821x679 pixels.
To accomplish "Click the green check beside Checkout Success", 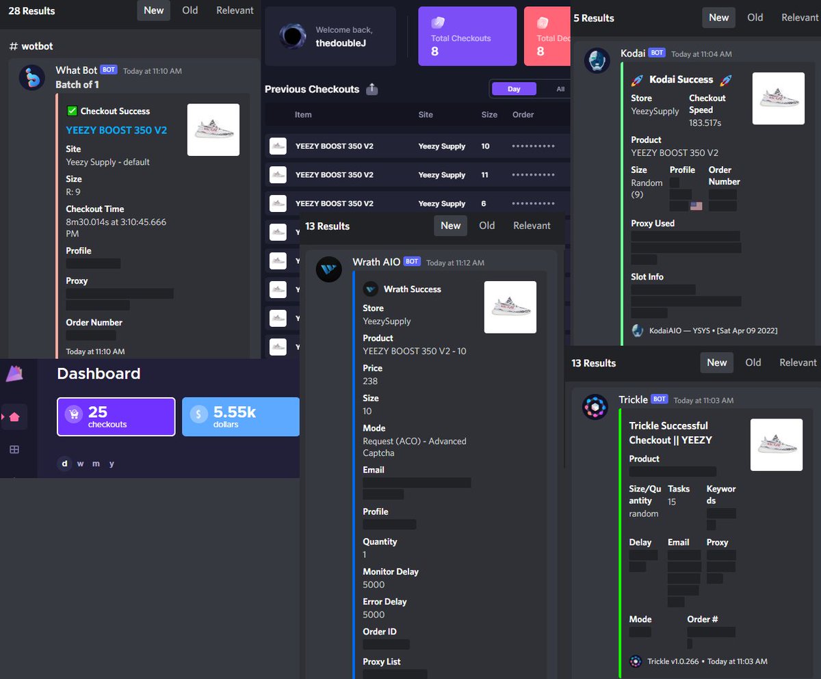I will click(x=72, y=111).
